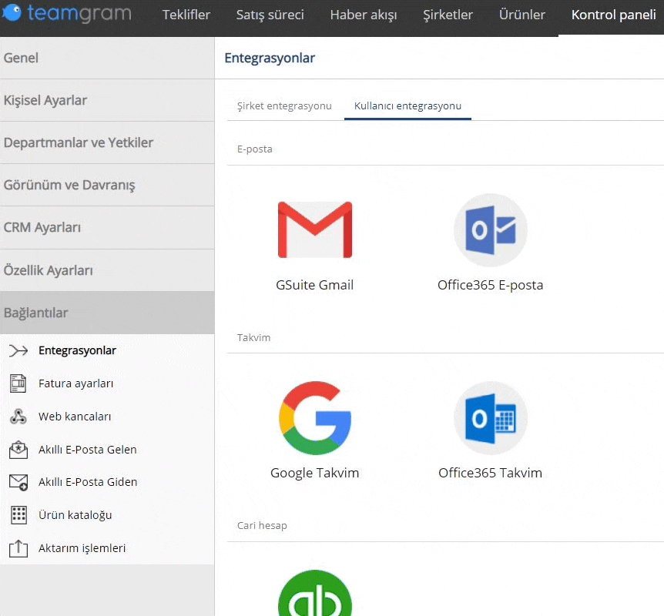This screenshot has width=664, height=616.
Task: Expand Departmanlar ve Yetkiler section
Action: tap(107, 142)
